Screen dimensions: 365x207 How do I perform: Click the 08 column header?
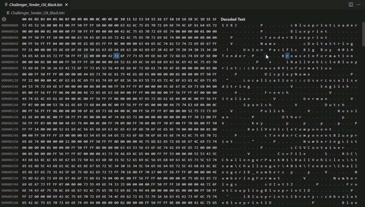pos(73,19)
